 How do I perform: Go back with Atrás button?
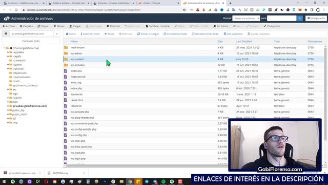tap(109, 34)
